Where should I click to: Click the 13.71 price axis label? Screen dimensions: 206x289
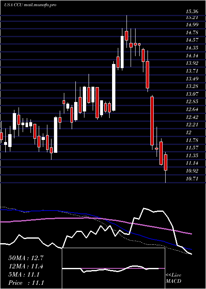point(192,71)
